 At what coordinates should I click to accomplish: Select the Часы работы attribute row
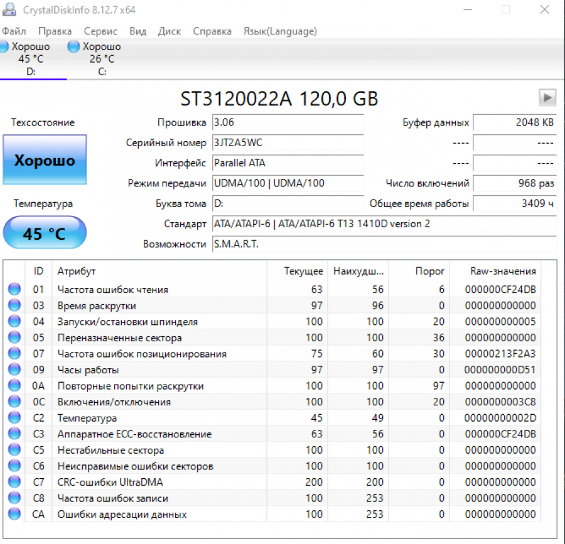(x=88, y=370)
